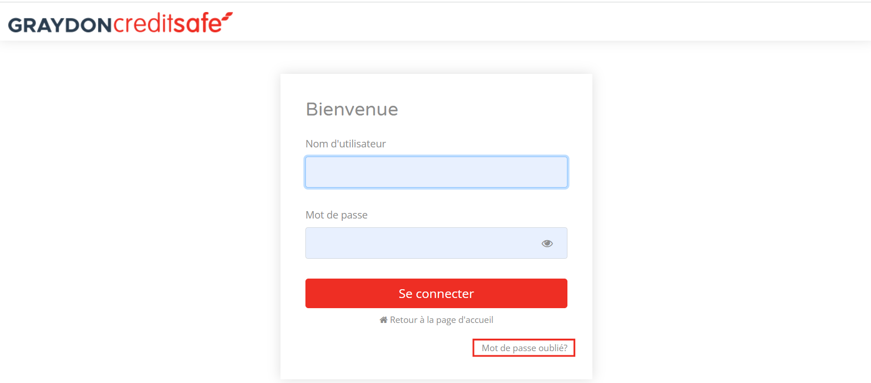Click the Mot de passe field label

pyautogui.click(x=336, y=215)
